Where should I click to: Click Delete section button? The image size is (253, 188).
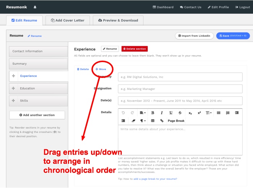point(134,49)
